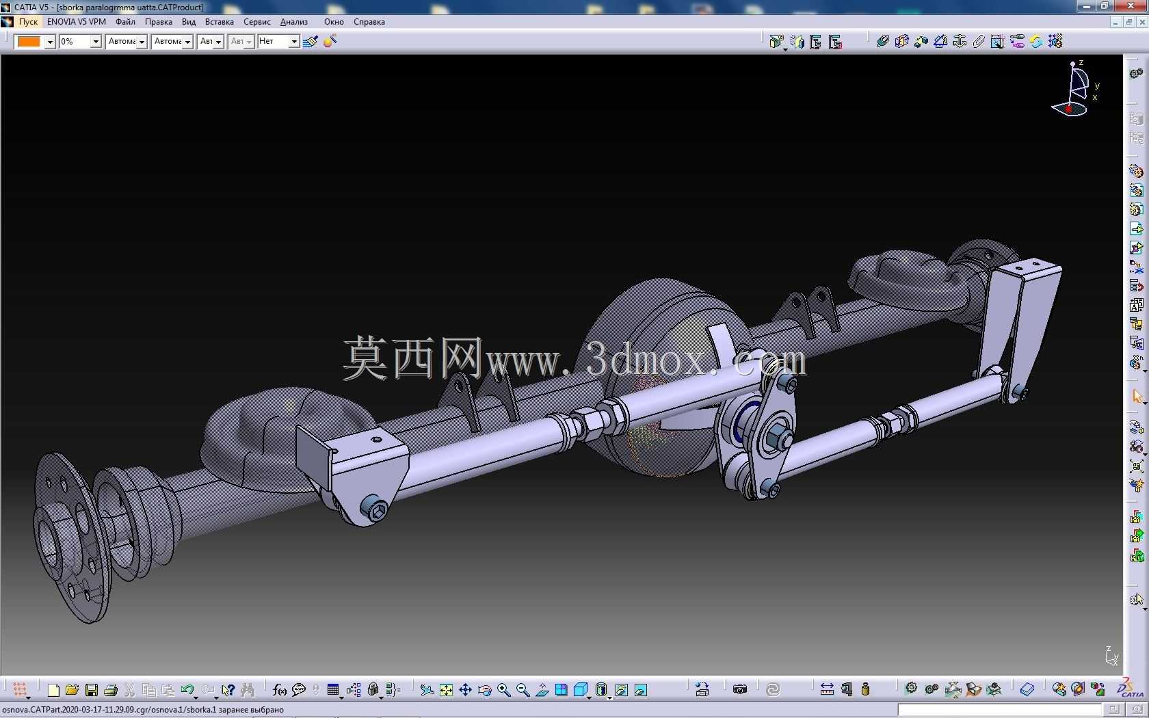This screenshot has height=718, width=1149.
Task: Click the Zoom Out magnifier
Action: [x=523, y=690]
